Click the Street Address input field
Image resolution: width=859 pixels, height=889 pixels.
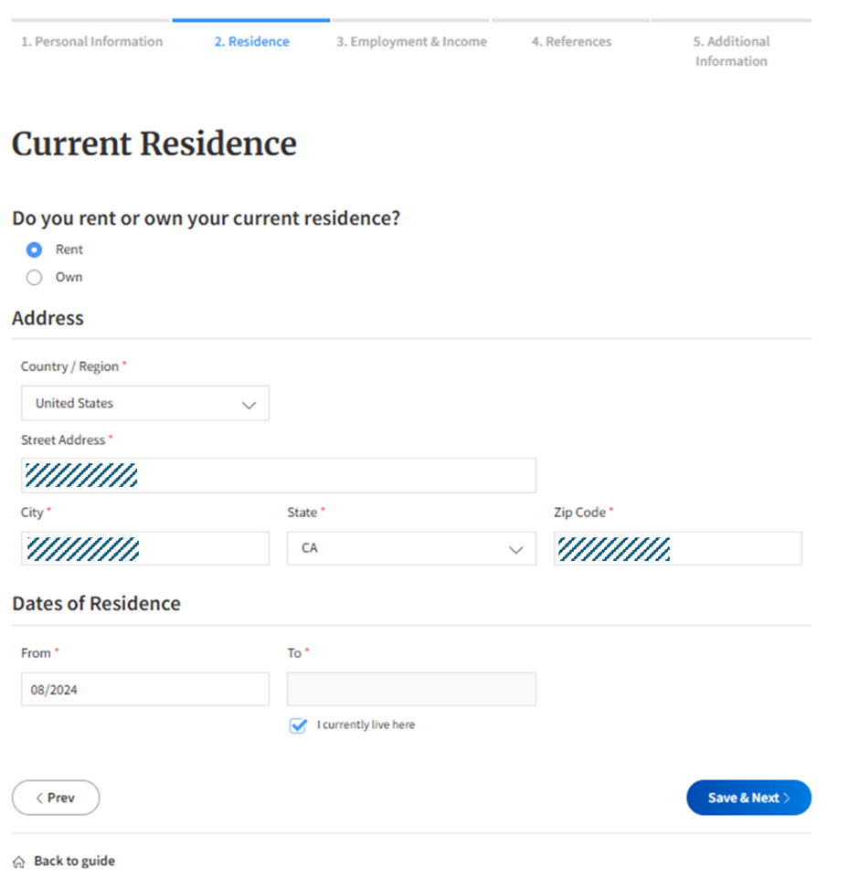279,475
